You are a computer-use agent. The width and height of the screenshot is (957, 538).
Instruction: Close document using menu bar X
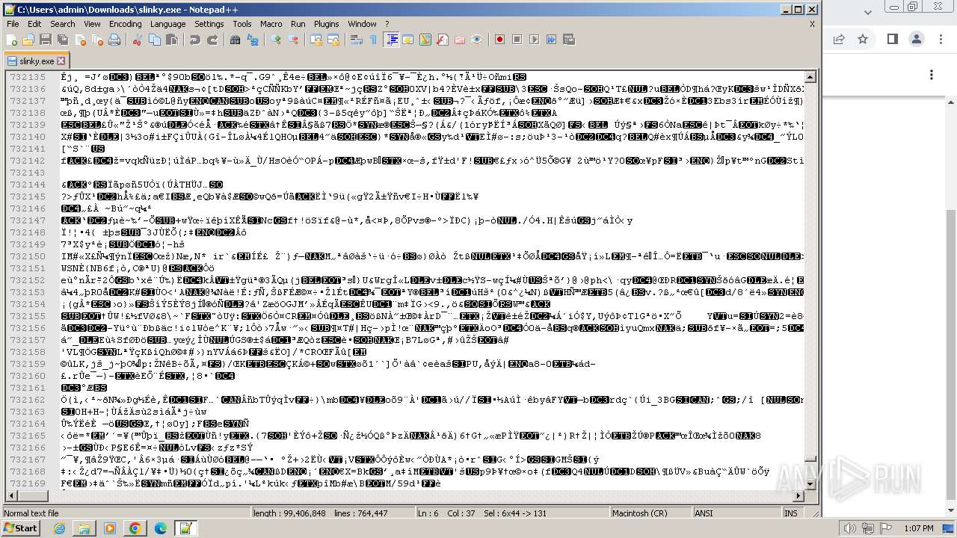812,24
